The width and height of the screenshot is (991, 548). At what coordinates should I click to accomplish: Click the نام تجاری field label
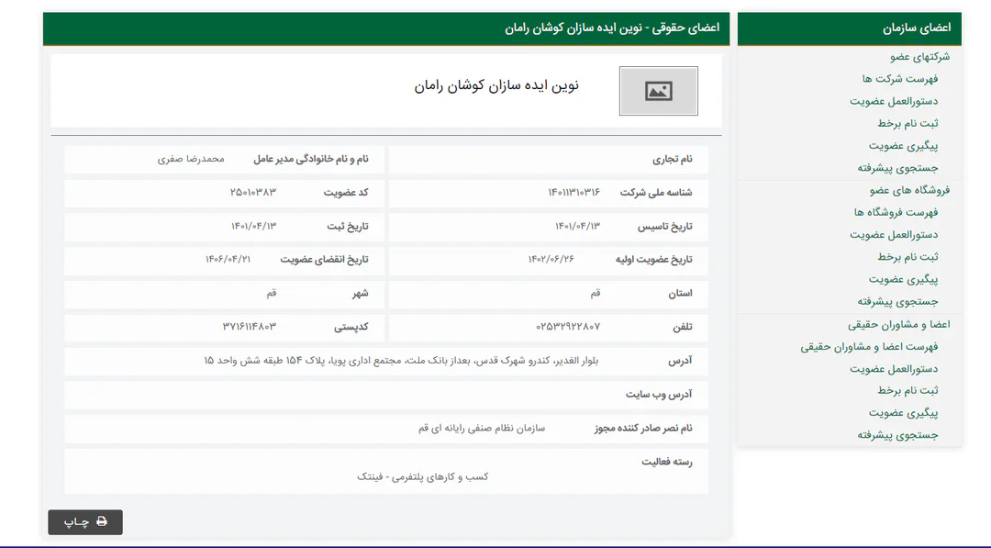coord(673,160)
